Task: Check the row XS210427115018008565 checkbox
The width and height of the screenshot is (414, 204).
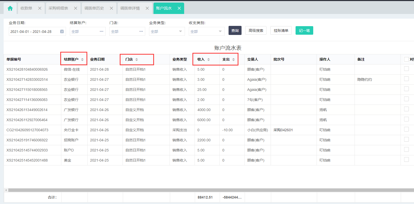Action: tap(406, 89)
